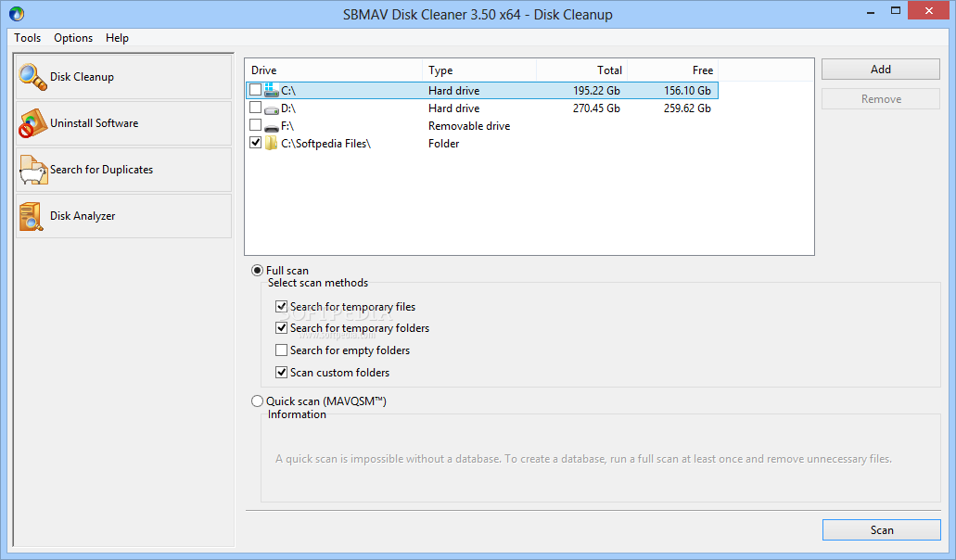
Task: Click the D:\ hard drive icon
Action: (x=272, y=109)
